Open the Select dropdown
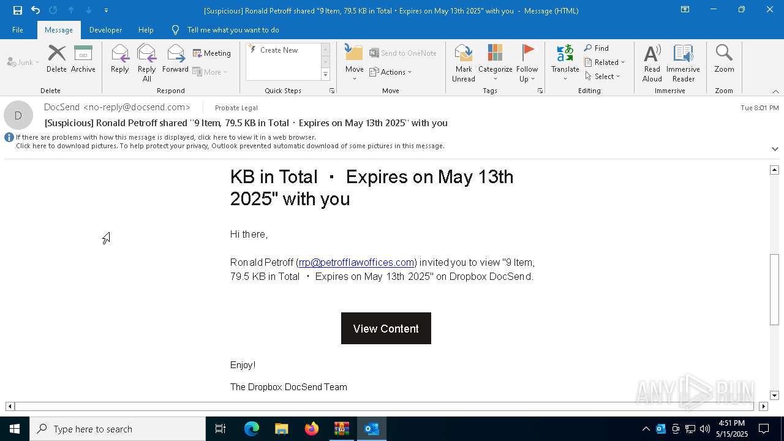This screenshot has width=784, height=441. coord(603,77)
